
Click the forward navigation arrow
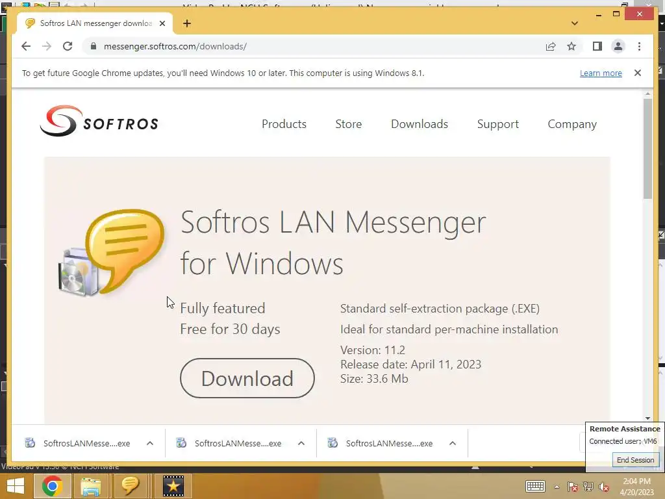pyautogui.click(x=47, y=46)
